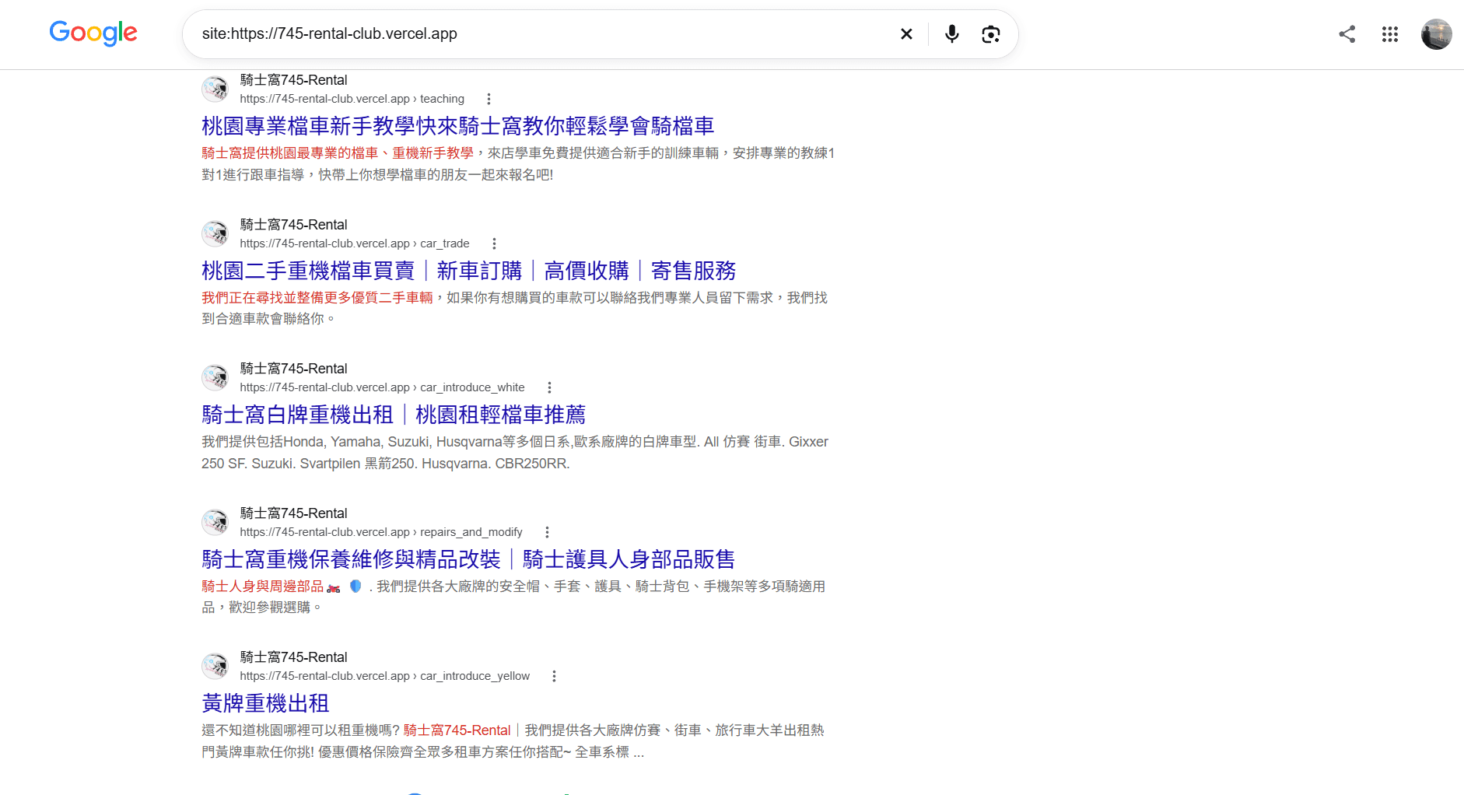Click the share icon in the header
The height and width of the screenshot is (795, 1464).
tap(1347, 34)
